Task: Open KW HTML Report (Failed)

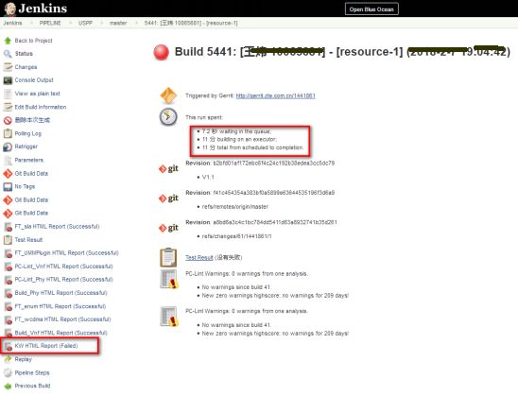Action: 46,346
